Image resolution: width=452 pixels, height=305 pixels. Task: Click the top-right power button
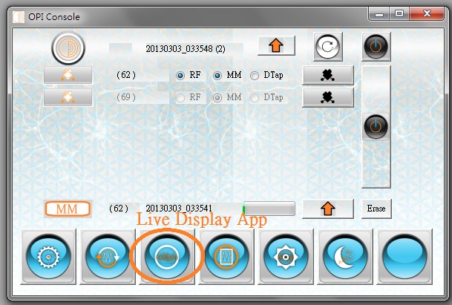point(376,47)
